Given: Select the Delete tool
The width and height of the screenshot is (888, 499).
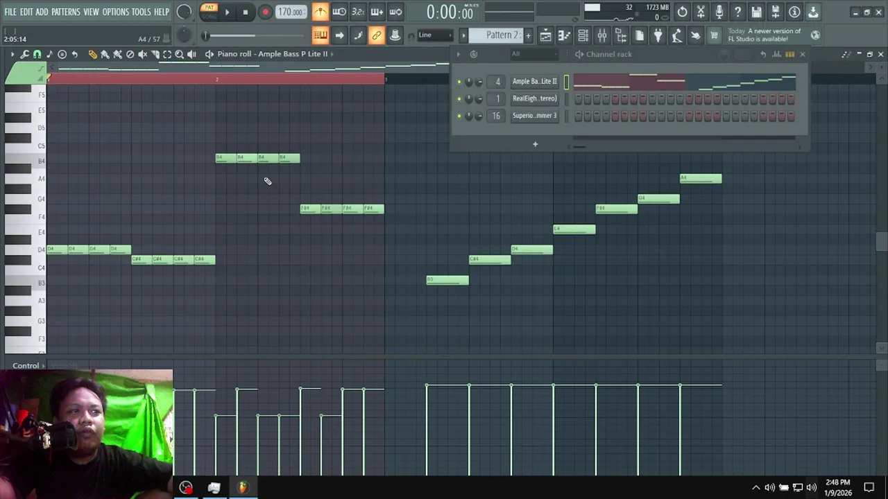Looking at the screenshot, I should pyautogui.click(x=130, y=54).
